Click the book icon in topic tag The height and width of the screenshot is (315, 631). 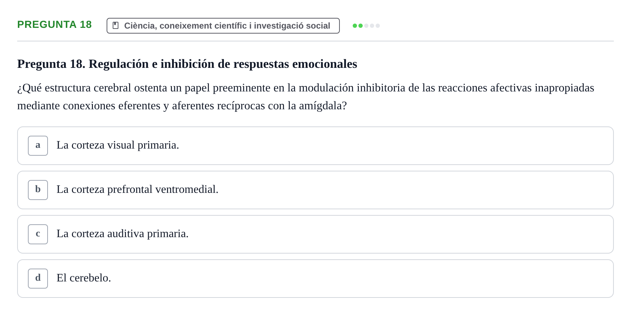point(116,26)
